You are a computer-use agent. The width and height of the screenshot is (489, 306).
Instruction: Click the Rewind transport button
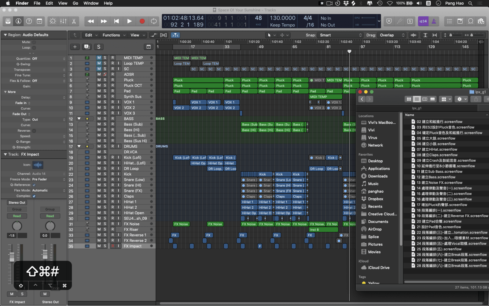pyautogui.click(x=91, y=21)
